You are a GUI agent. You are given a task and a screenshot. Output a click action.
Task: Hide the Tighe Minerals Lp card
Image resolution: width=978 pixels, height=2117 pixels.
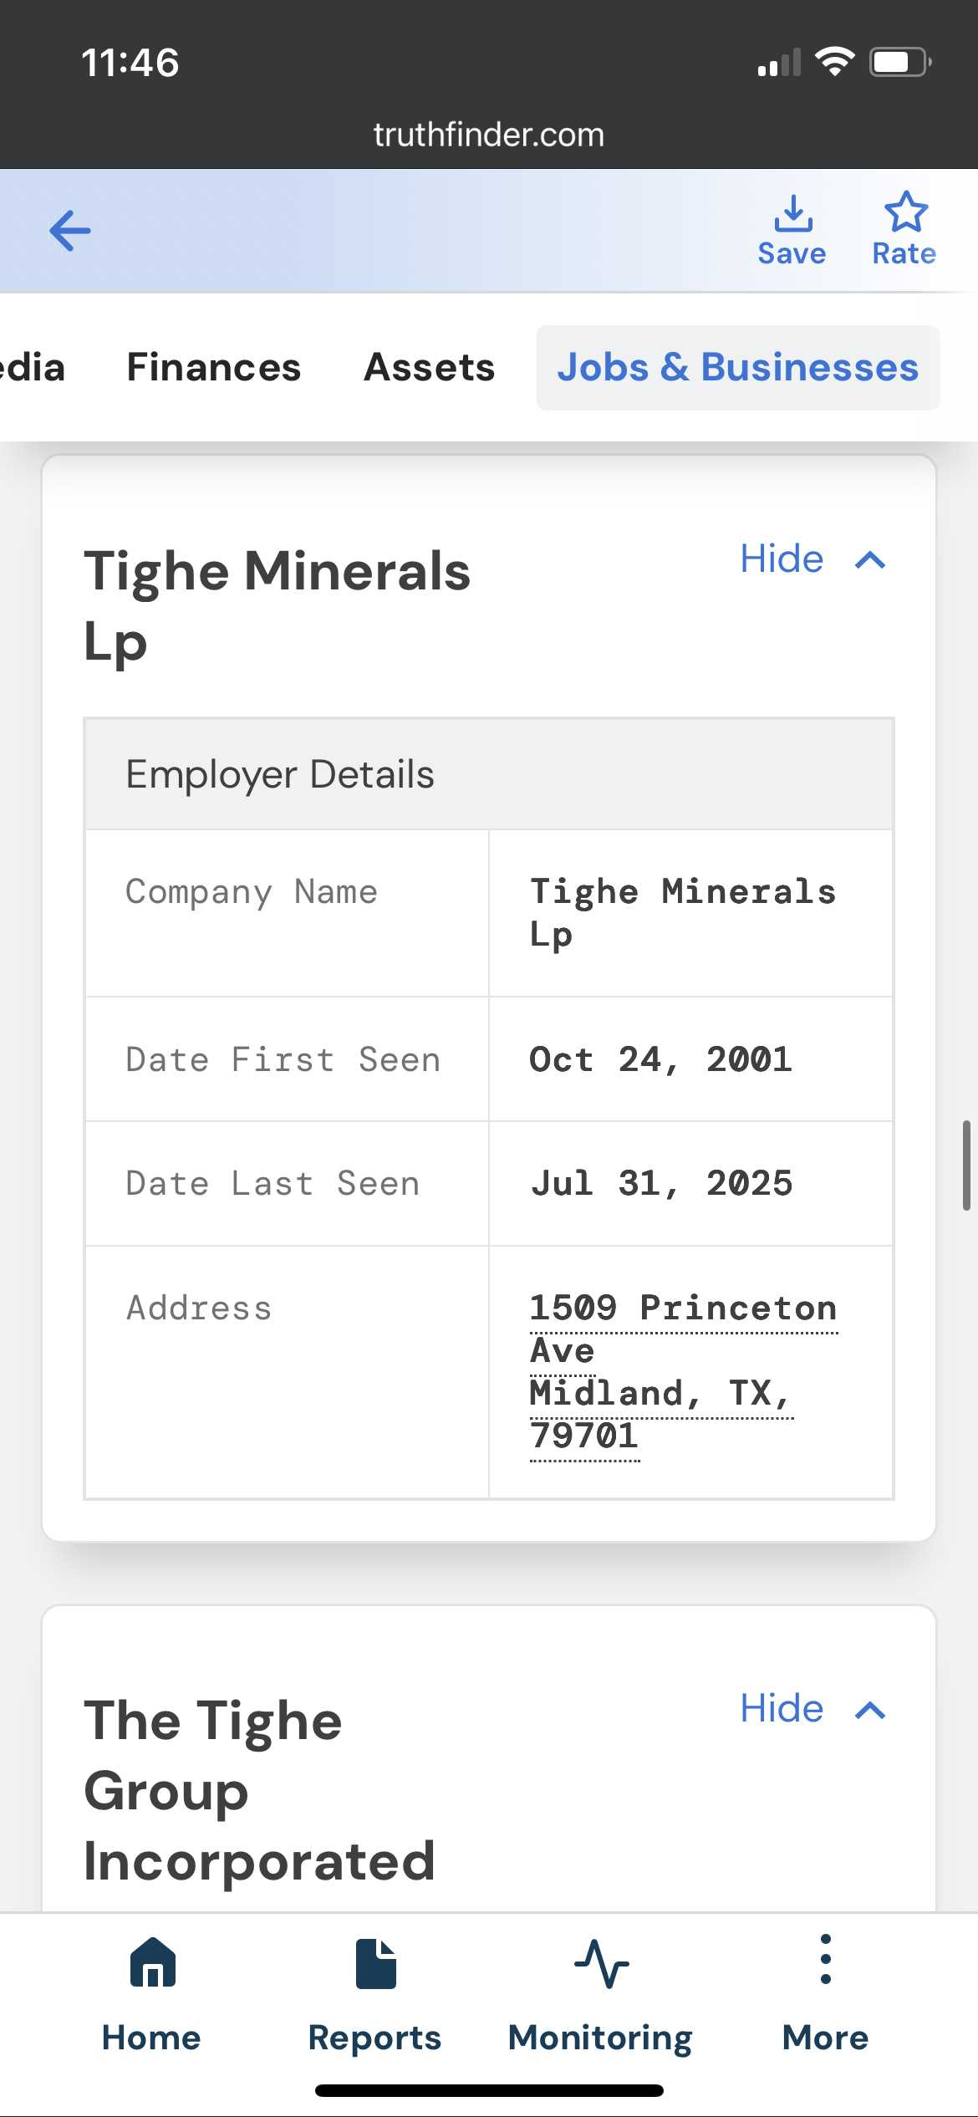(782, 559)
